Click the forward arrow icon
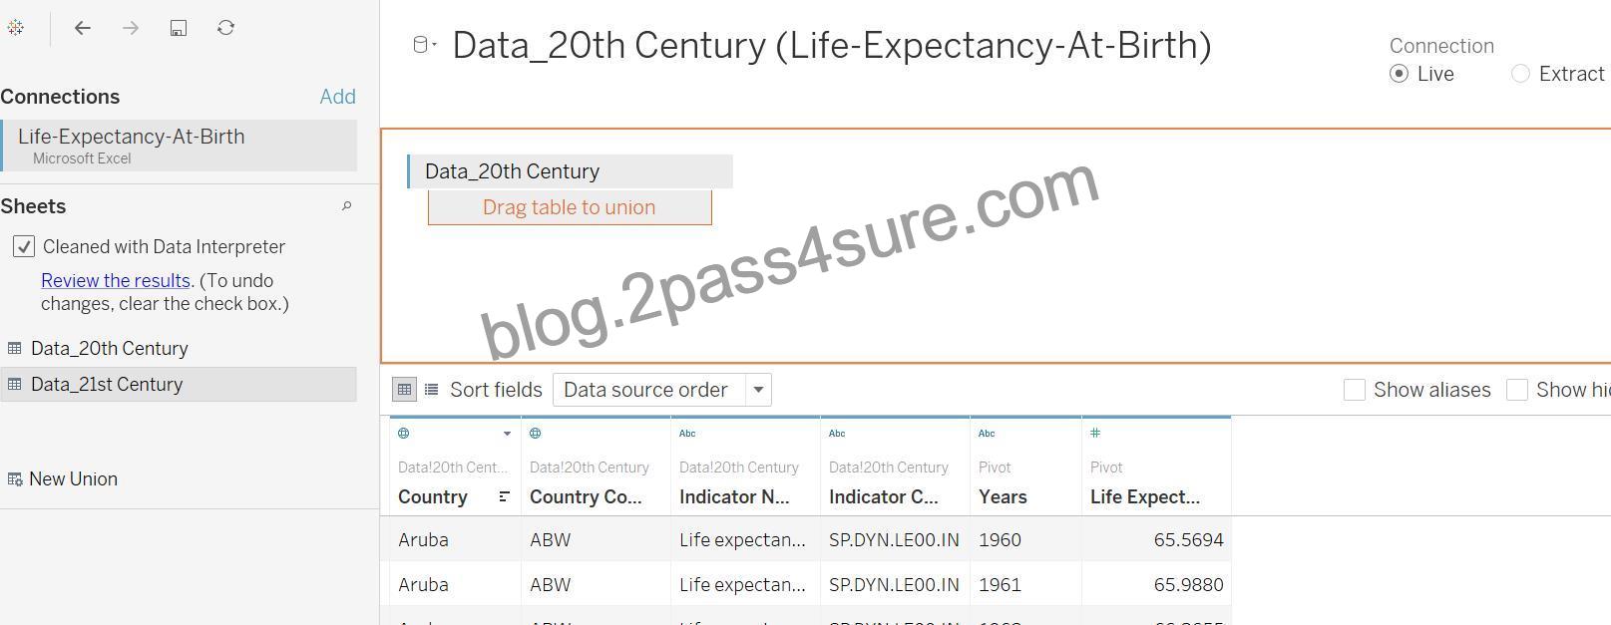The height and width of the screenshot is (625, 1611). pos(131,28)
